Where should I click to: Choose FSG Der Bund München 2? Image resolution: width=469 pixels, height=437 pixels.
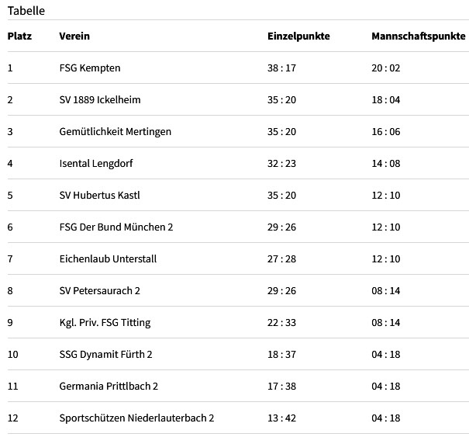pyautogui.click(x=116, y=227)
